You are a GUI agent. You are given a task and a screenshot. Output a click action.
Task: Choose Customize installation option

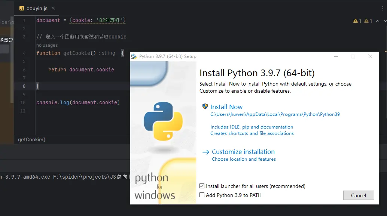pos(243,152)
